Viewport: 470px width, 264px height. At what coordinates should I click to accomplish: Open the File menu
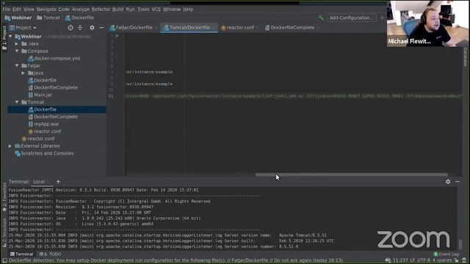click(x=7, y=10)
